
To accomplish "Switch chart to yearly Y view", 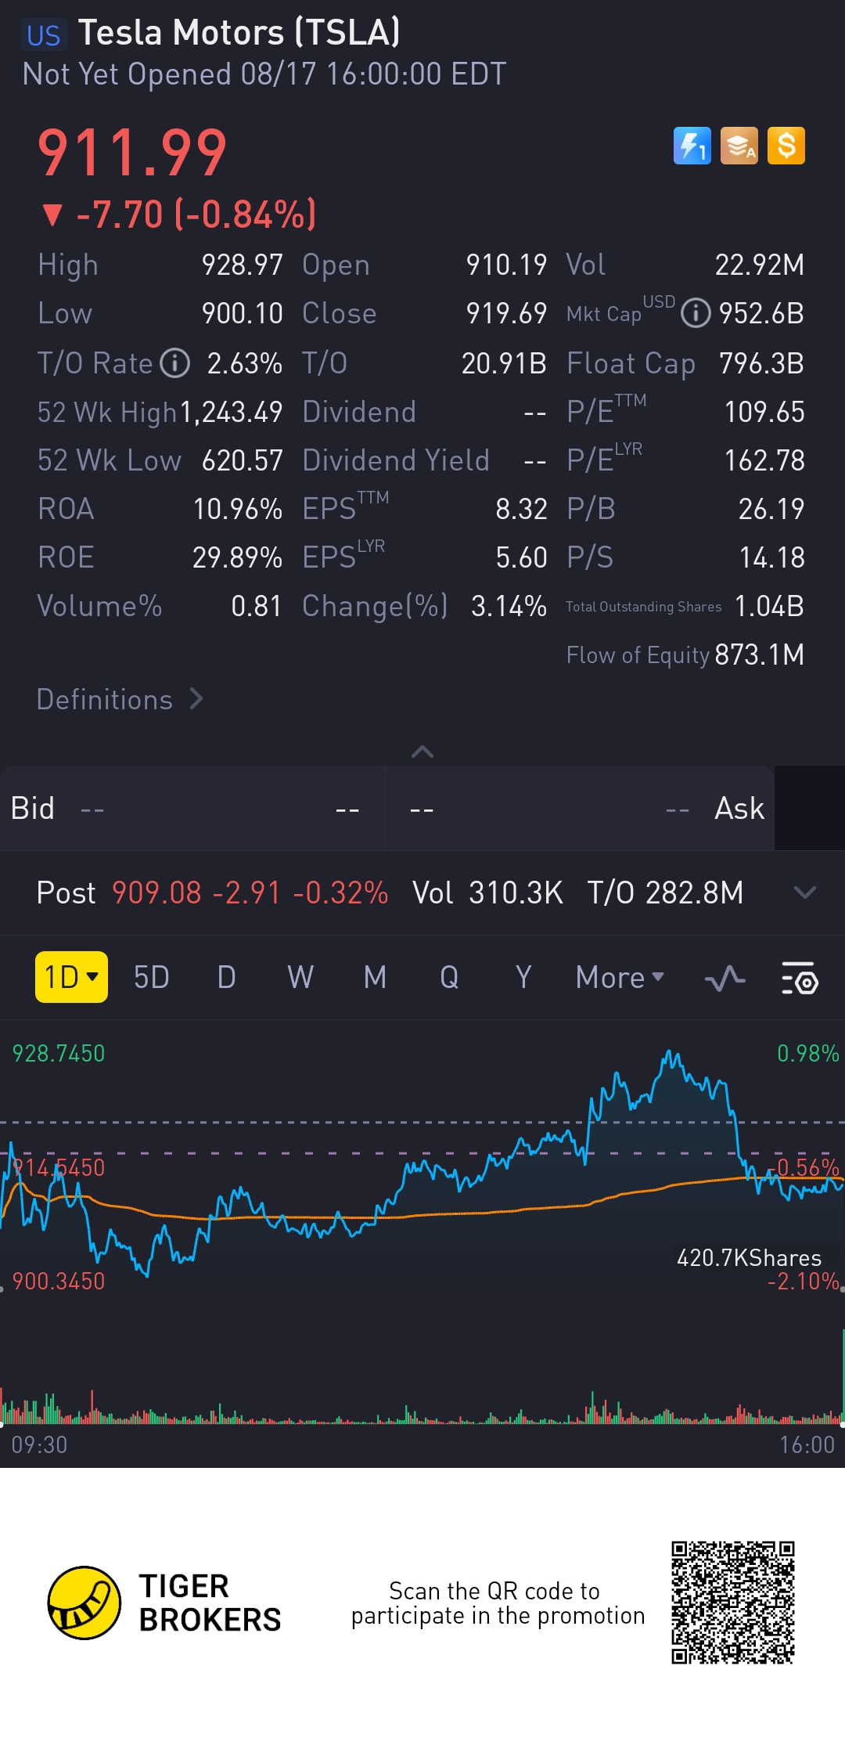I will [523, 978].
